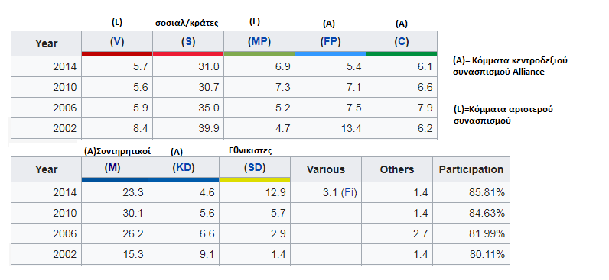This screenshot has width=609, height=280.
Task: Open the (SD) party link
Action: pos(255,168)
